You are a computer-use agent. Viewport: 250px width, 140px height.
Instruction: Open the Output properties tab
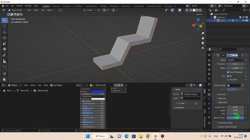point(209,65)
